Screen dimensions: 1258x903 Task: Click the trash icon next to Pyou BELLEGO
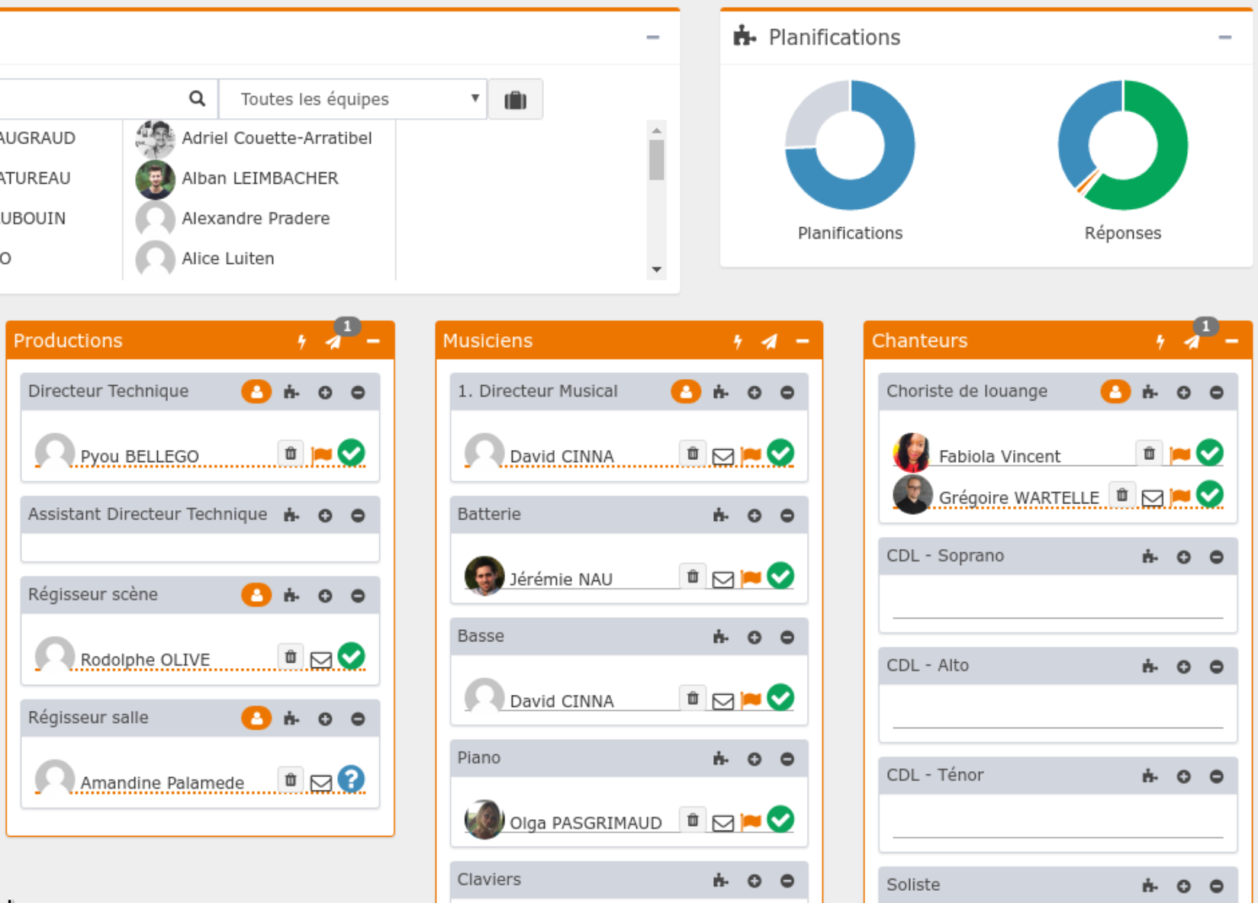[290, 453]
